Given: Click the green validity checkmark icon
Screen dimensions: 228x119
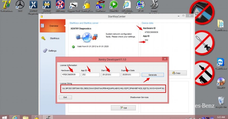Looking at the screenshot, I should tap(73, 47).
